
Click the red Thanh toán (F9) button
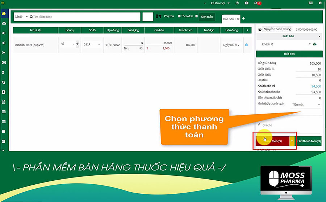(272, 141)
